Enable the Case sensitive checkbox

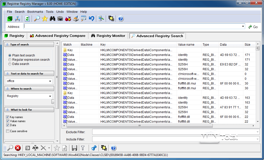pos(8,131)
